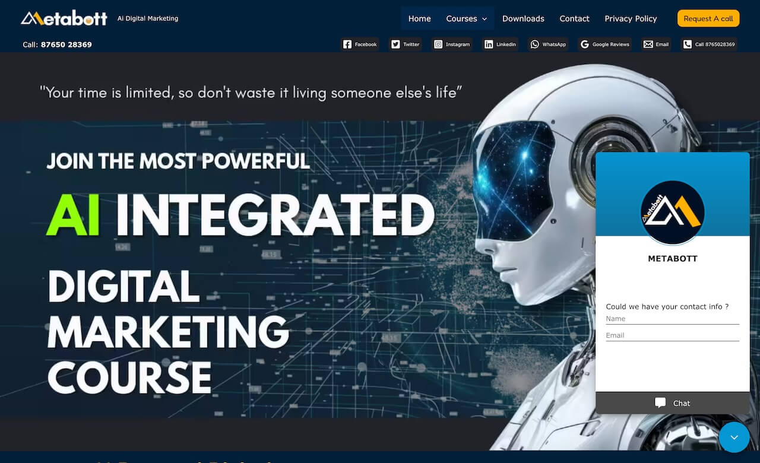760x463 pixels.
Task: Click the Instagram icon
Action: [x=438, y=45]
